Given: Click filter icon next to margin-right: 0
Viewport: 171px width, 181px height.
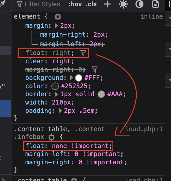Looking at the screenshot, I should click(95, 70).
